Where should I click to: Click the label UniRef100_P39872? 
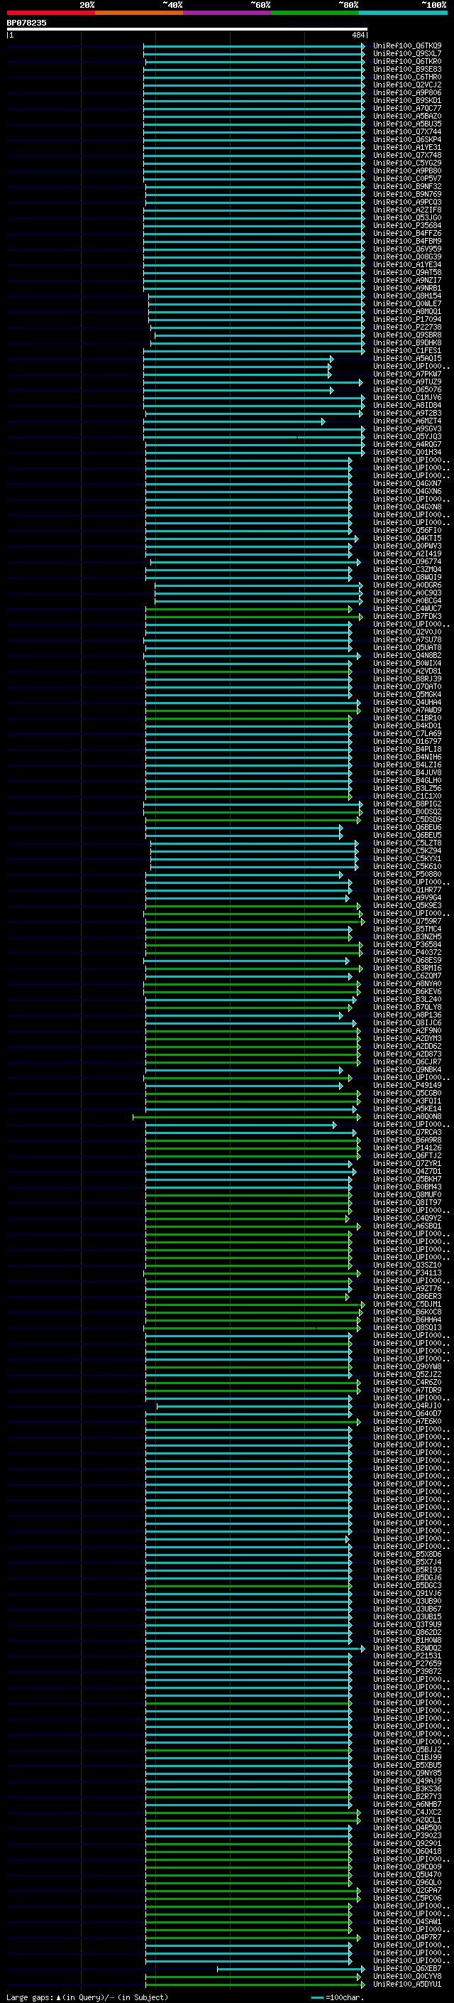[x=407, y=1672]
